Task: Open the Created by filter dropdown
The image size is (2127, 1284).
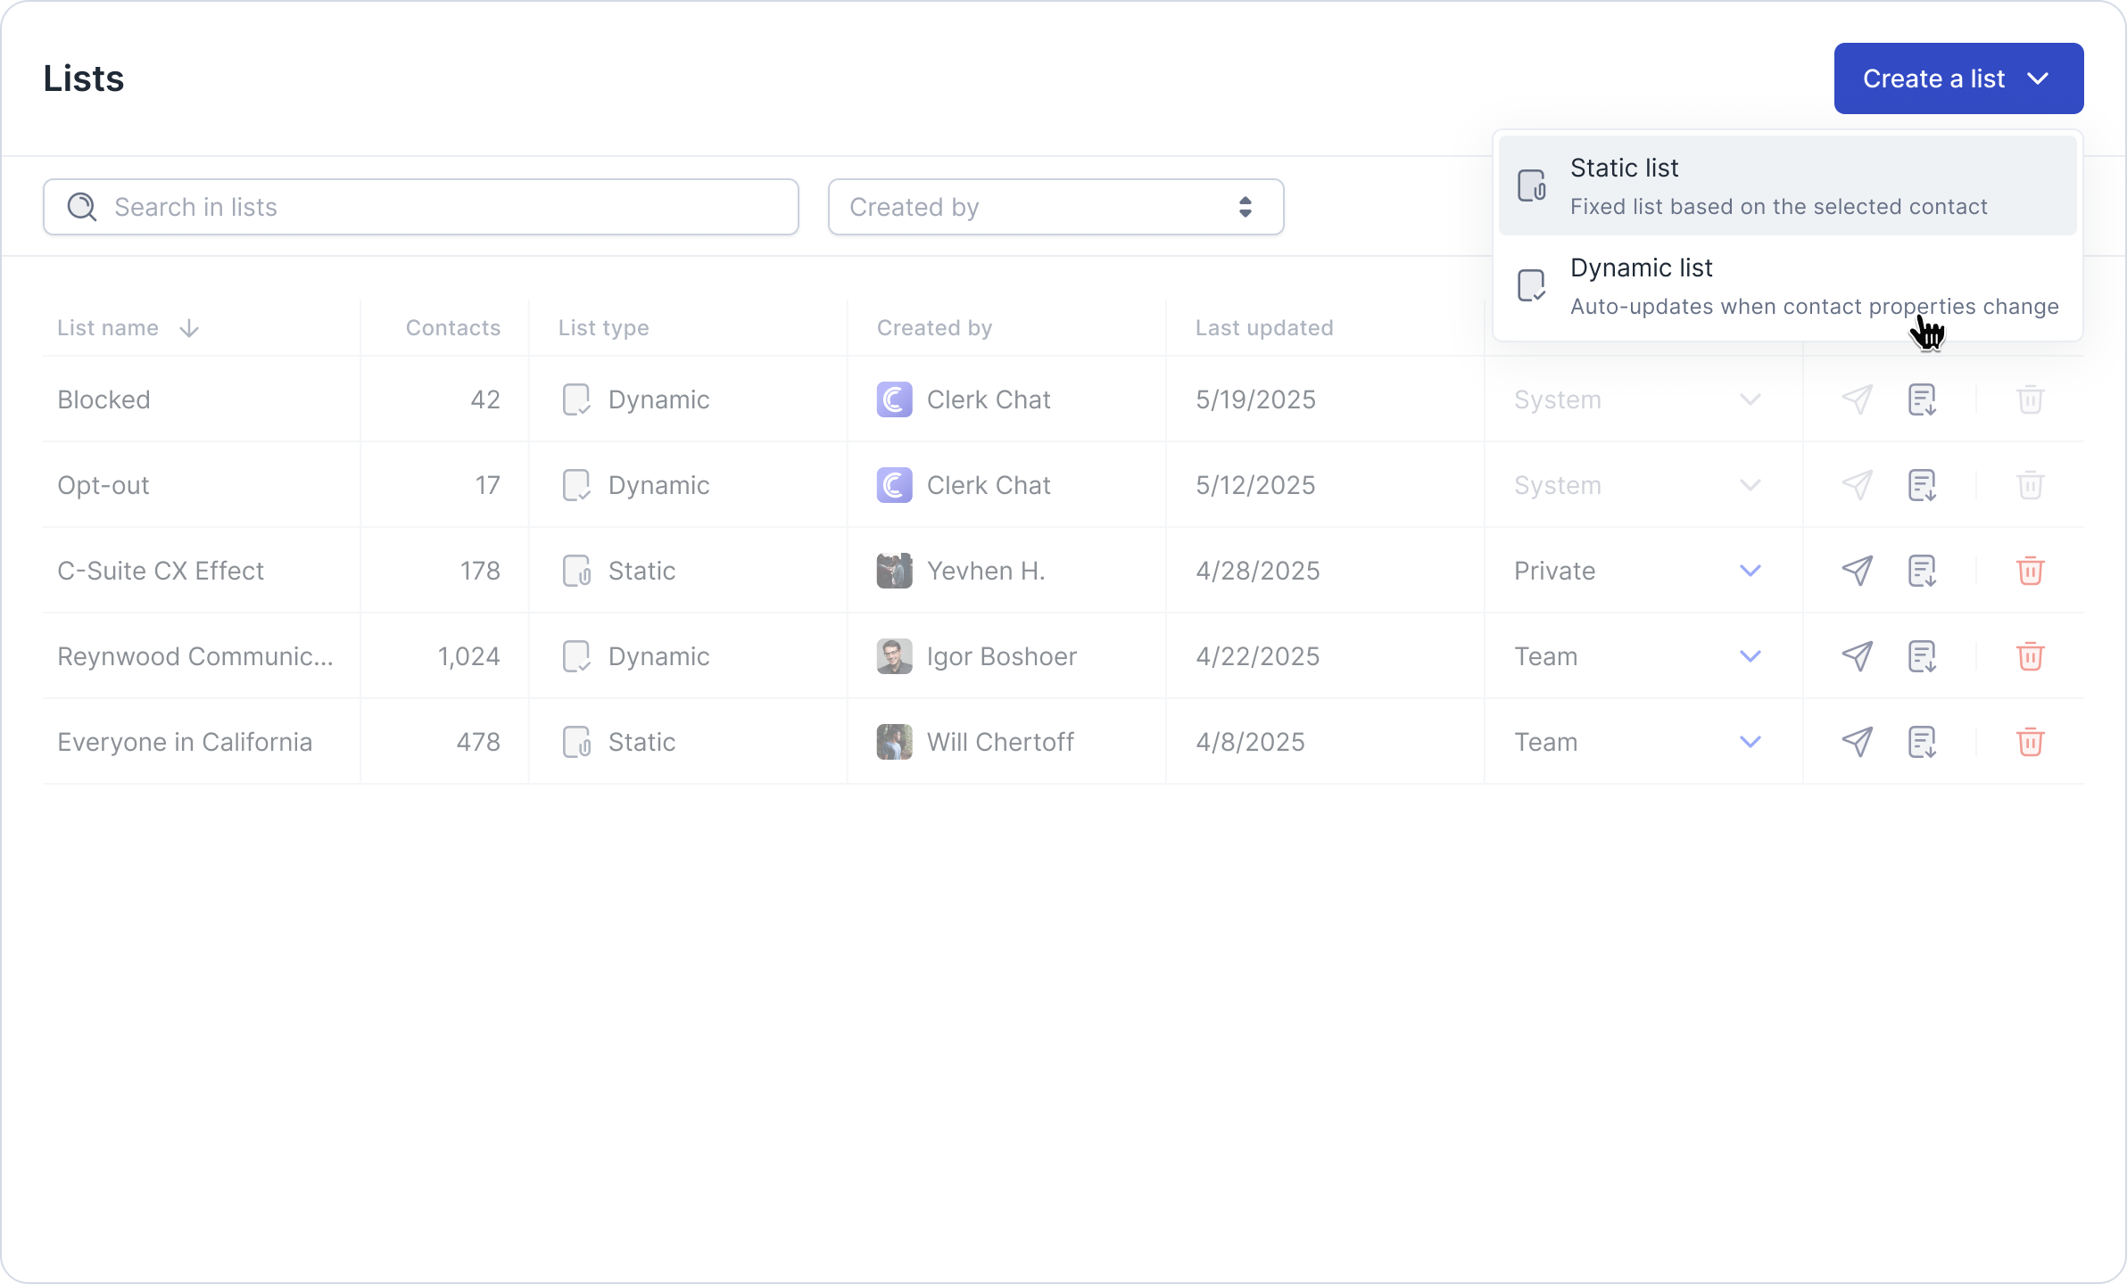Action: 1055,207
